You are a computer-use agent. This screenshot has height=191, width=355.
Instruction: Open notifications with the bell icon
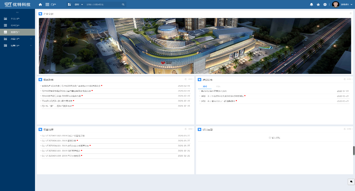point(311,4)
